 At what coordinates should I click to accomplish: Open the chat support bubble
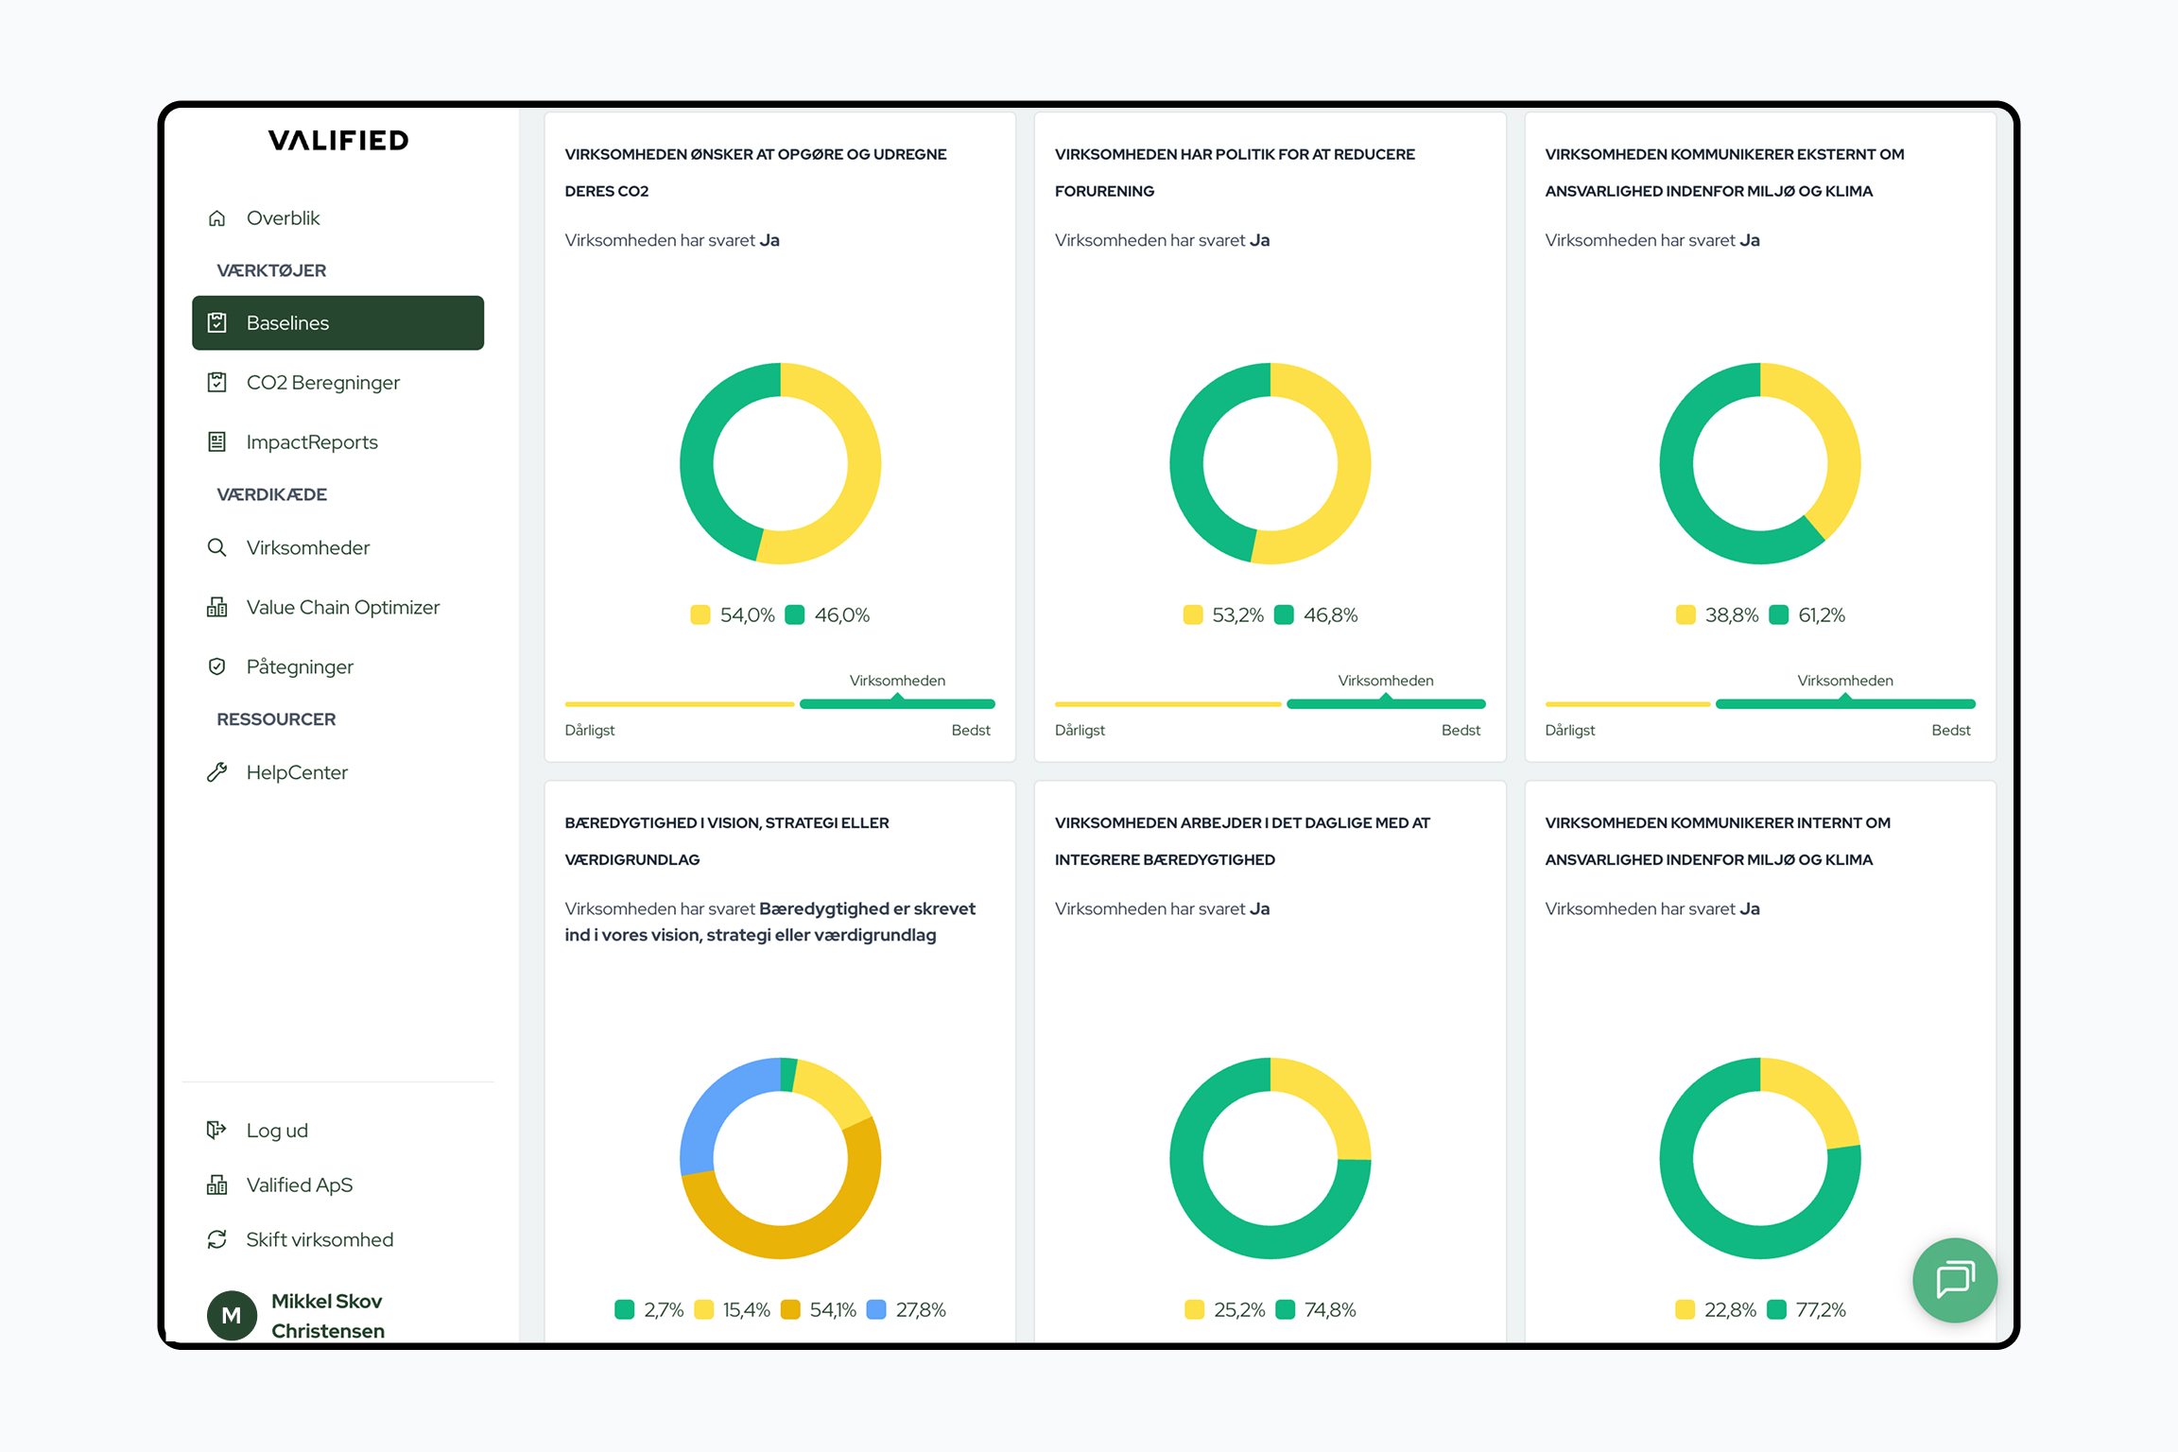[x=1954, y=1279]
